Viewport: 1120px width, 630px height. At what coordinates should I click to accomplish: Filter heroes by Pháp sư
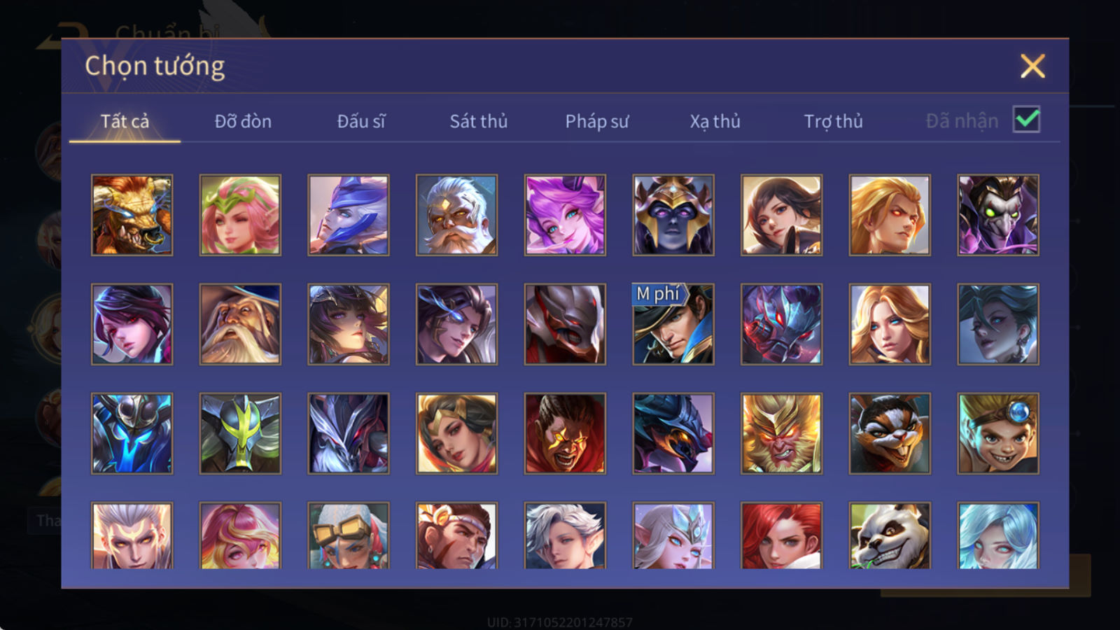[596, 121]
